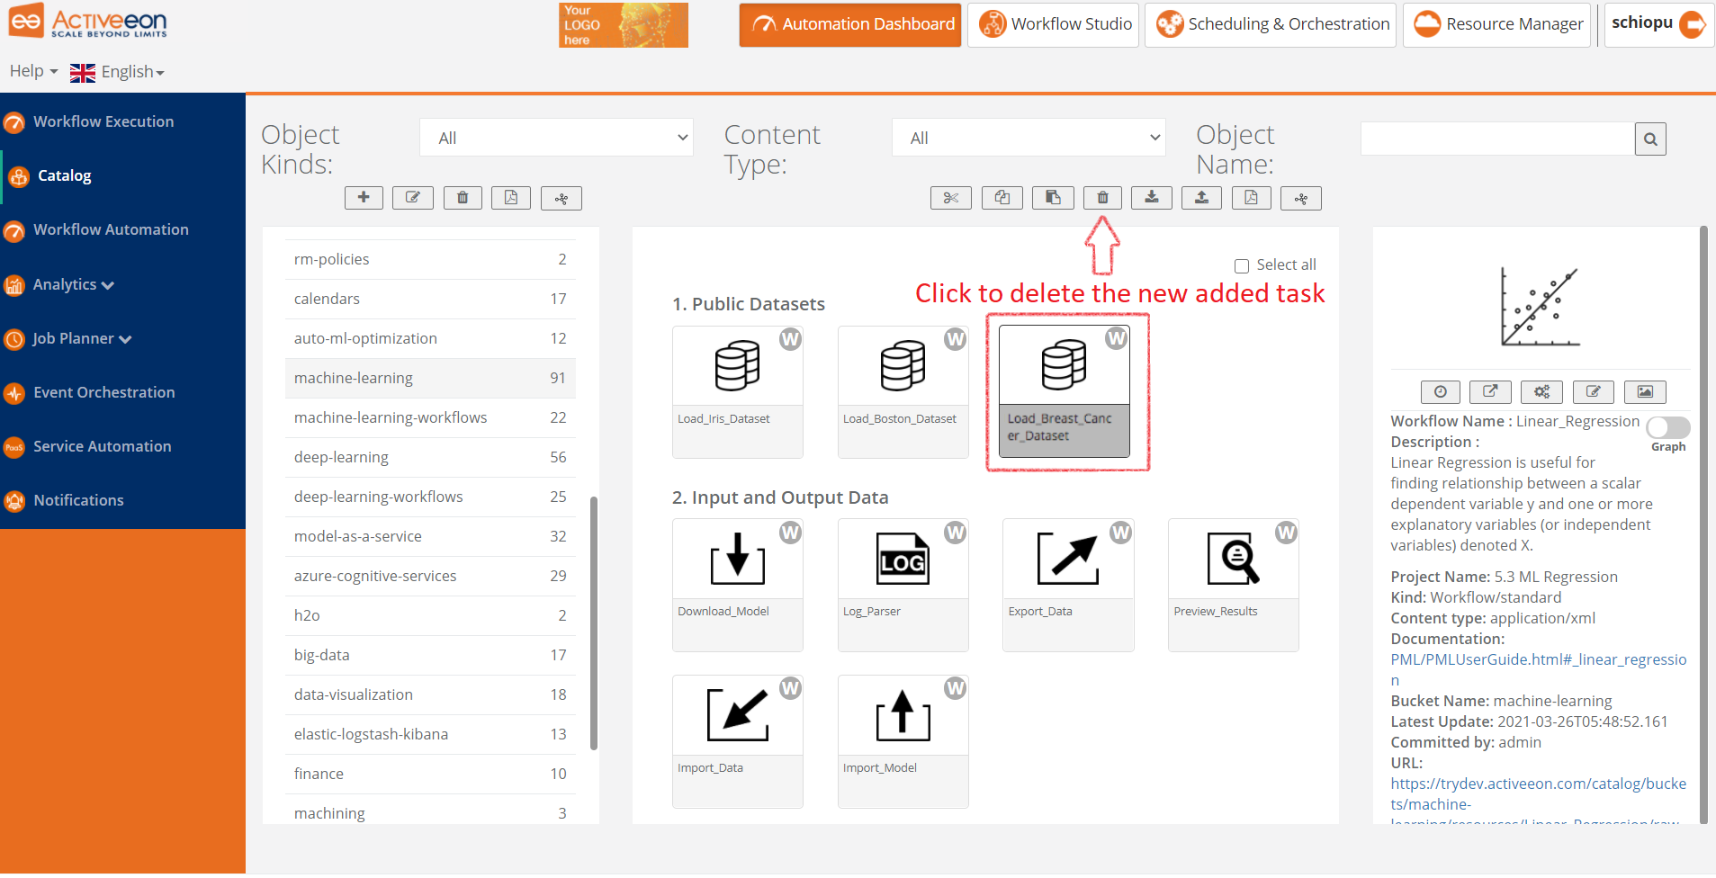Open Workflow Automation in sidebar
Viewport: 1716px width, 878px height.
[x=111, y=229]
